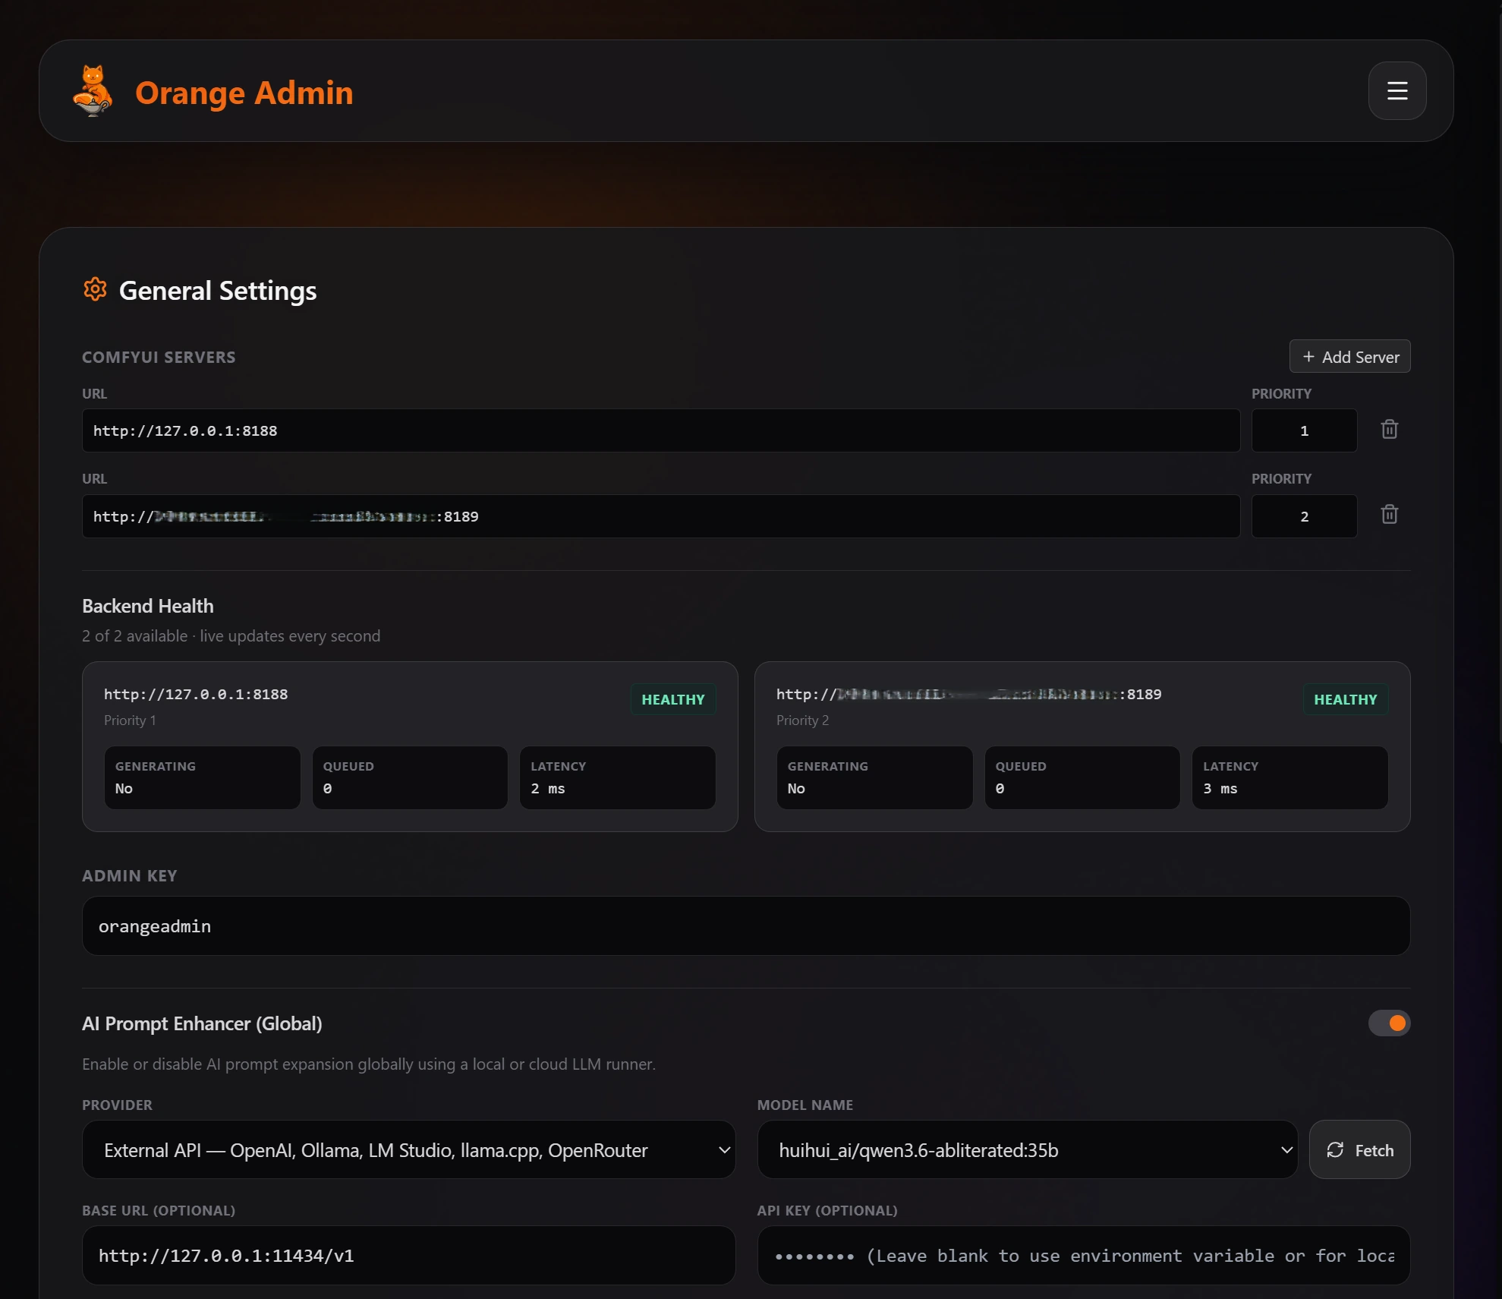Click the Orange Admin cat logo
The height and width of the screenshot is (1299, 1502).
[x=93, y=91]
